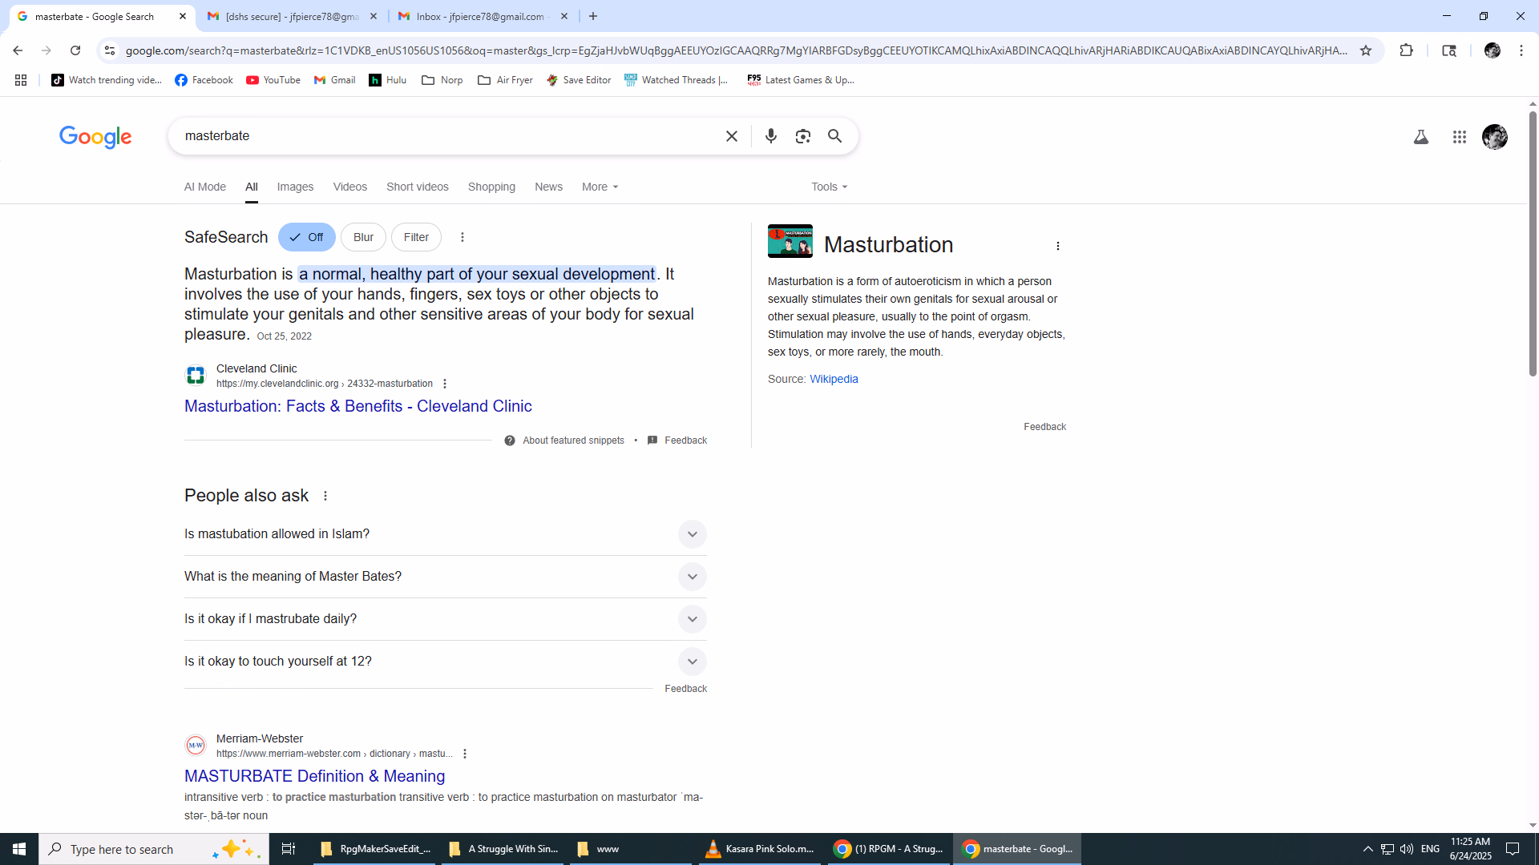This screenshot has height=865, width=1539.
Task: Click Google logo to go home
Action: click(x=95, y=137)
